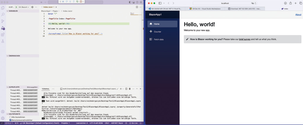Click Go Live in the status bar
Screen dimensions: 303x125
click(134, 123)
